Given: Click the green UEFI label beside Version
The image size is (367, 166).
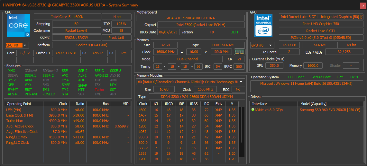Looking at the screenshot, I should tap(234, 32).
